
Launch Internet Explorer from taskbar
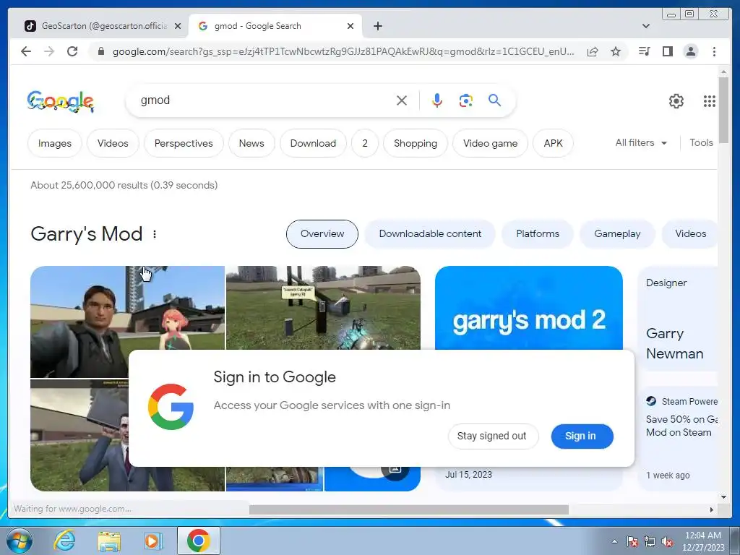pos(64,541)
